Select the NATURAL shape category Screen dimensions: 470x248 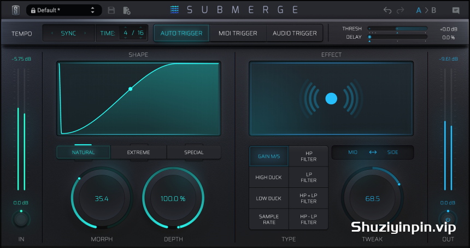coord(83,152)
